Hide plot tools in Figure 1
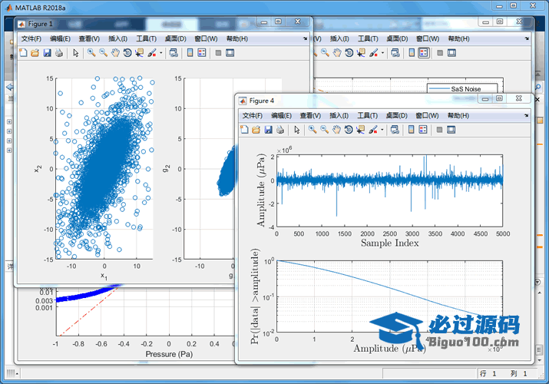Image resolution: width=549 pixels, height=384 pixels. [218, 53]
